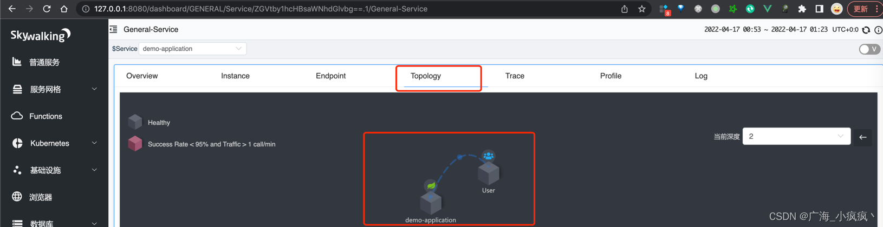
Task: Click the 更新 browser update button
Action: (860, 9)
